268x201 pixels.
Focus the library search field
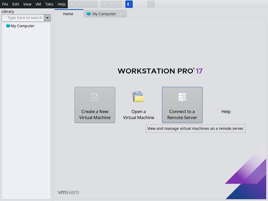tap(23, 18)
